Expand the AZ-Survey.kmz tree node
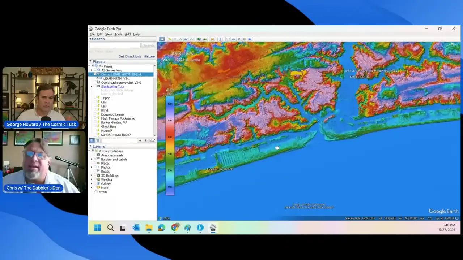 click(92, 70)
